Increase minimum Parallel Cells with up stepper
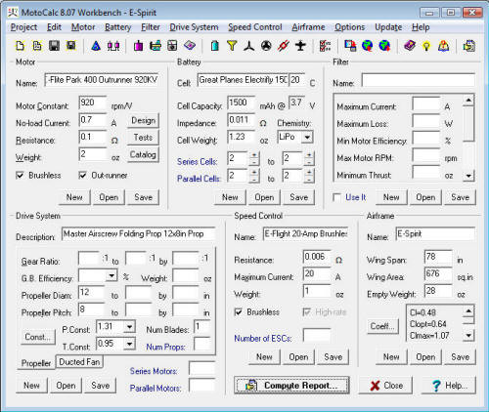This screenshot has width=489, height=412. (x=254, y=172)
